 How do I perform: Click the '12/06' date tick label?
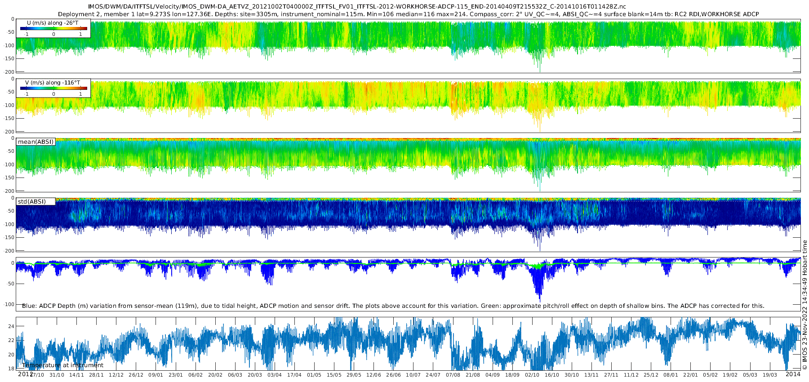point(373,375)
